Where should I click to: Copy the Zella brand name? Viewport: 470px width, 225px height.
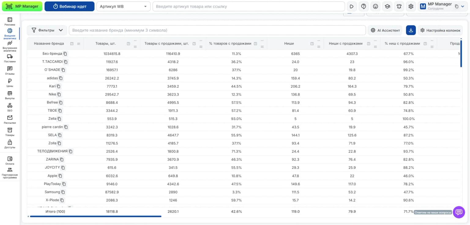coord(59,119)
